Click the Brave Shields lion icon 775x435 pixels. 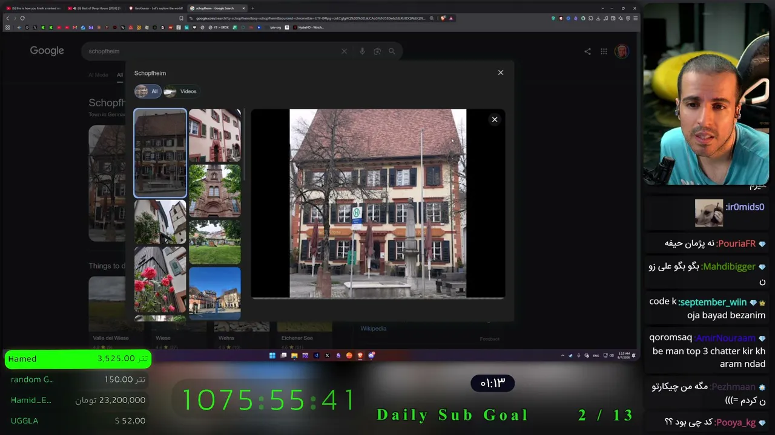[x=443, y=18]
